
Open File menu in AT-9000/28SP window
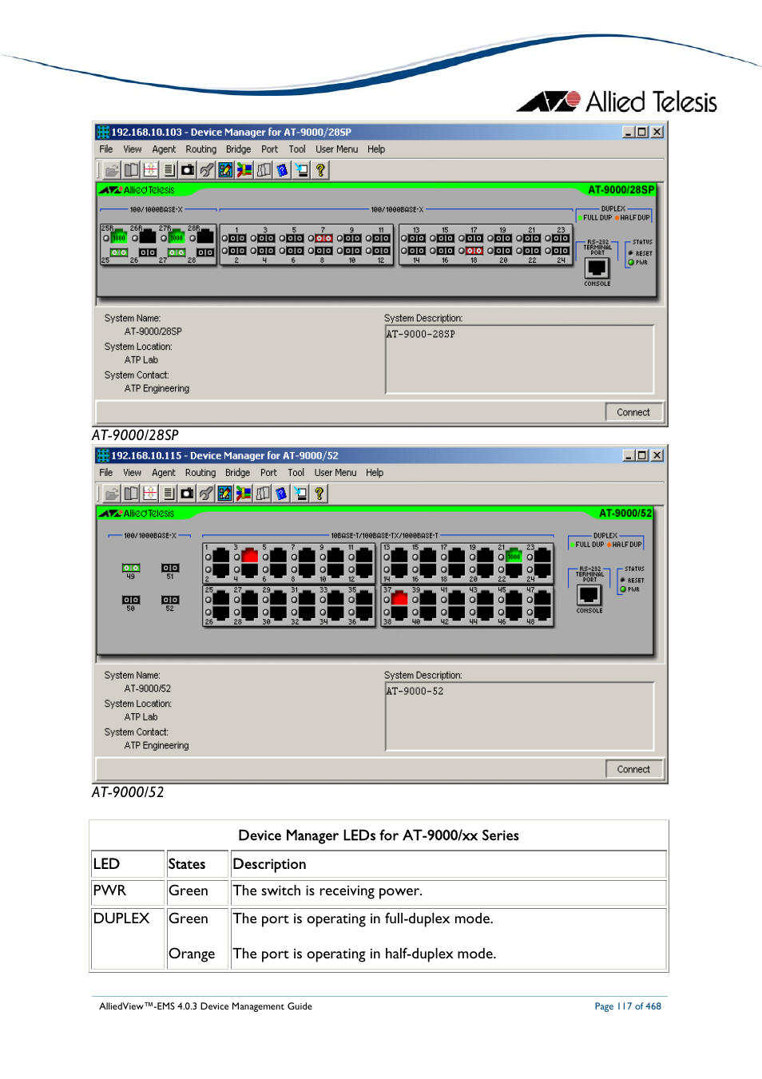click(106, 149)
